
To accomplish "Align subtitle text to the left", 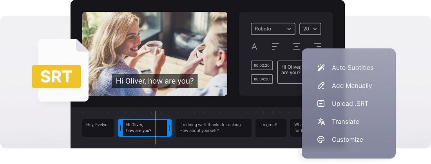I will tap(275, 46).
